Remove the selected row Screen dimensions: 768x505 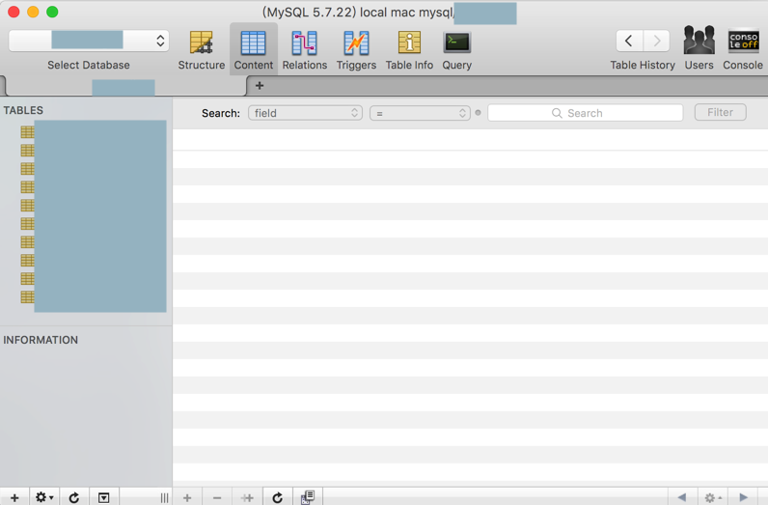pos(217,497)
